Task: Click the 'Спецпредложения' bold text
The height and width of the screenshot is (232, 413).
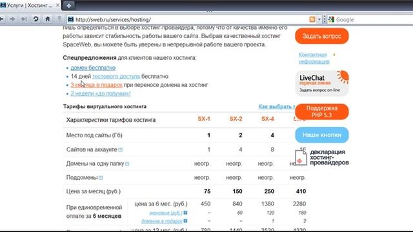Action: (x=90, y=57)
